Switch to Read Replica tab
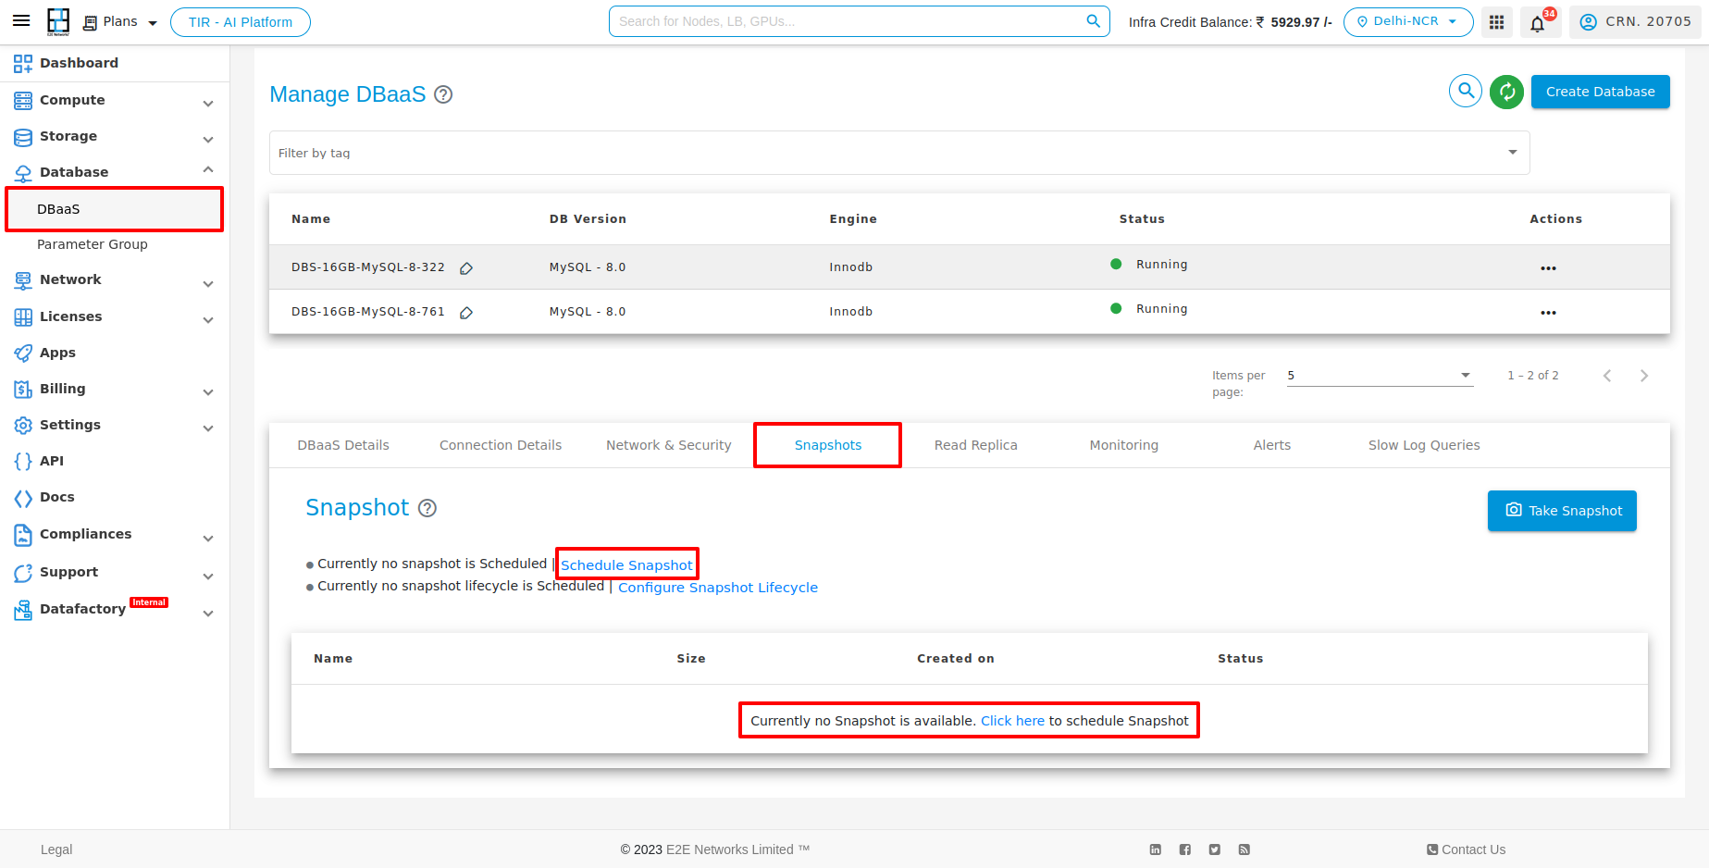1709x868 pixels. tap(976, 445)
